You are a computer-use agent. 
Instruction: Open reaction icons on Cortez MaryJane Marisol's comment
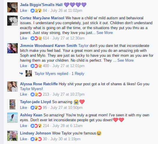point(36,38)
